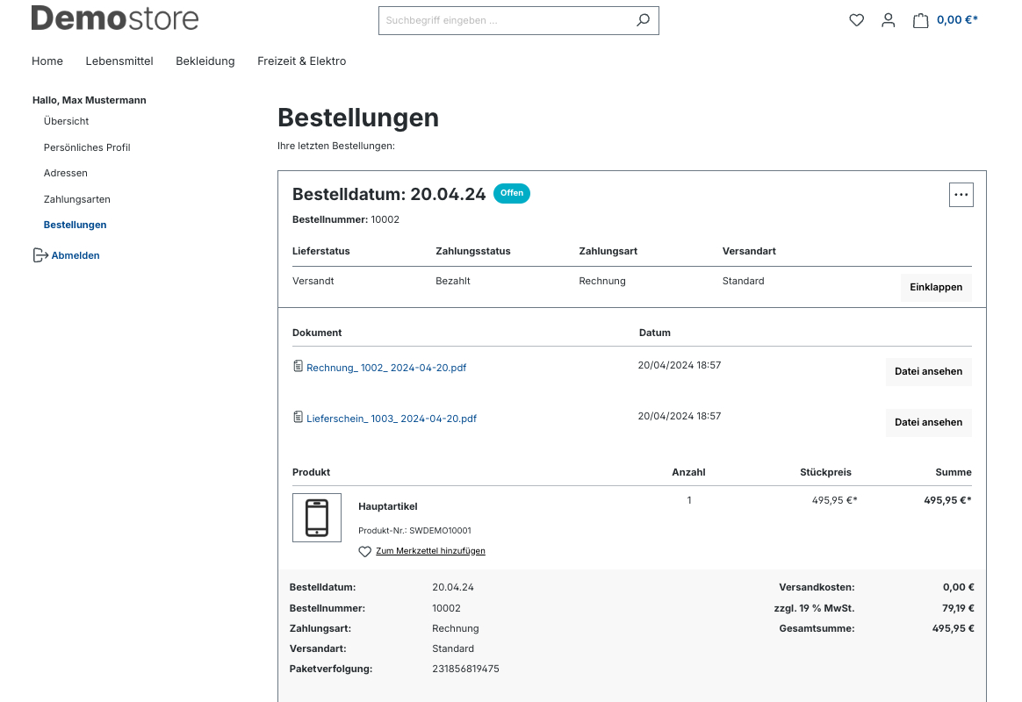Click the Rechnung PDF document icon
The width and height of the screenshot is (1022, 702).
tap(299, 367)
